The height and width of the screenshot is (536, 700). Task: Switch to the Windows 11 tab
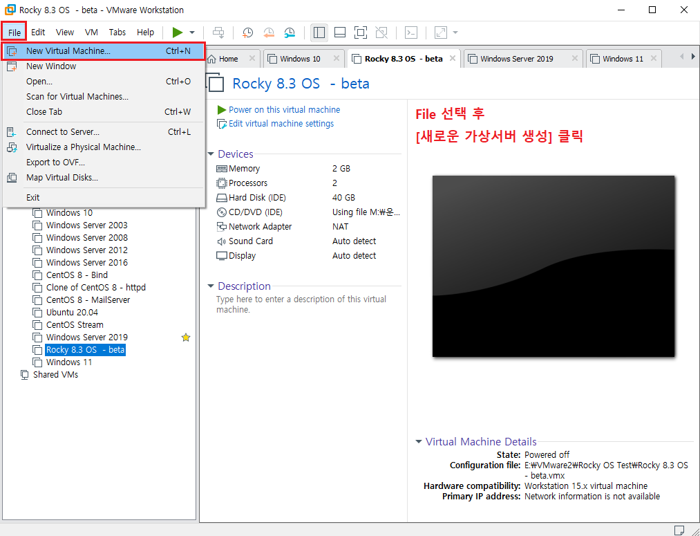tap(623, 59)
